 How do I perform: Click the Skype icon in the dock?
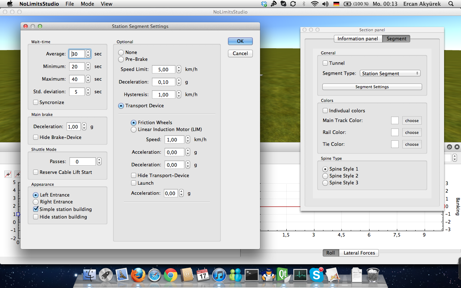point(317,275)
